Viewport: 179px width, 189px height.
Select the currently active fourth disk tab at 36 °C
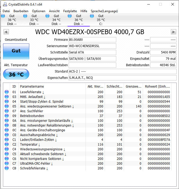click(x=79, y=20)
